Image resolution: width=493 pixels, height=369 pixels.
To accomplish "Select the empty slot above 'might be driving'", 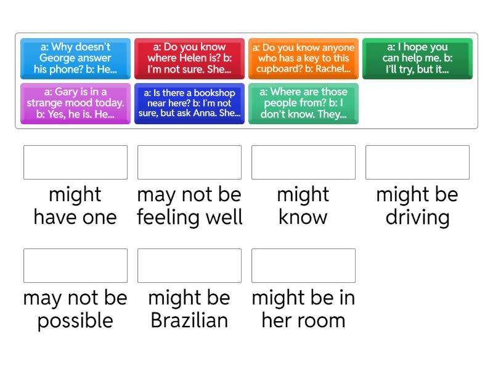I will tap(417, 162).
